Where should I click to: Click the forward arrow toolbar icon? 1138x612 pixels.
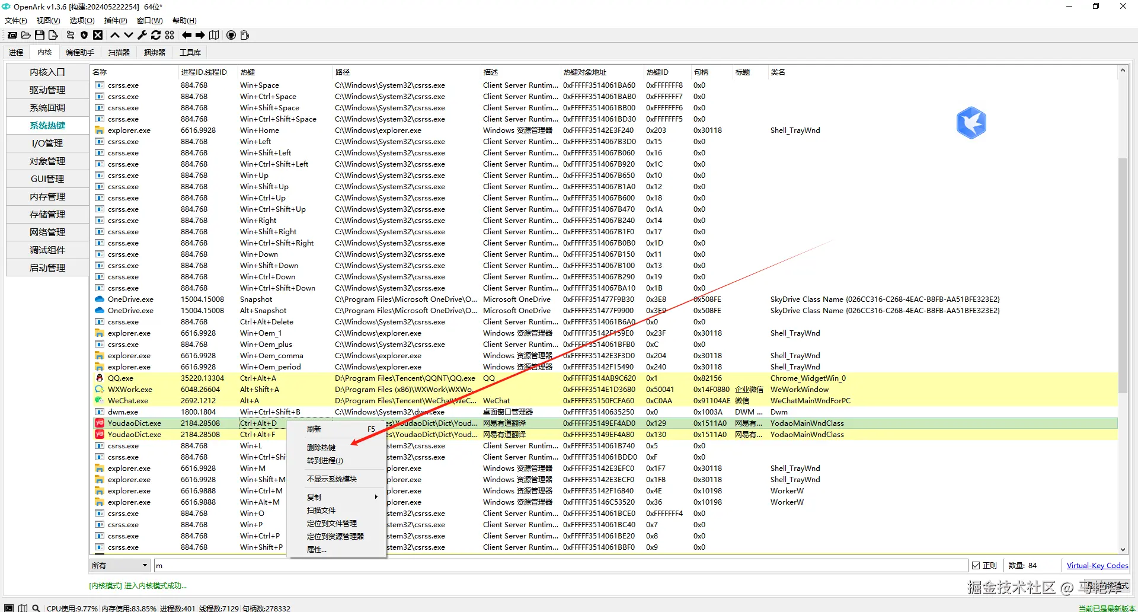tap(200, 36)
